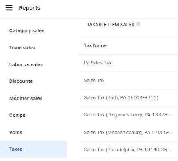Select the Pa Sales Tax row

pyautogui.click(x=128, y=63)
